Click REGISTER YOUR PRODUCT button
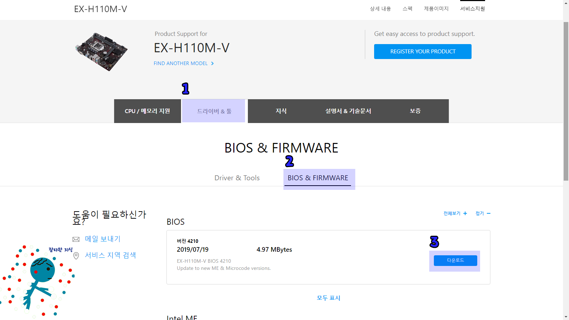 tap(423, 52)
